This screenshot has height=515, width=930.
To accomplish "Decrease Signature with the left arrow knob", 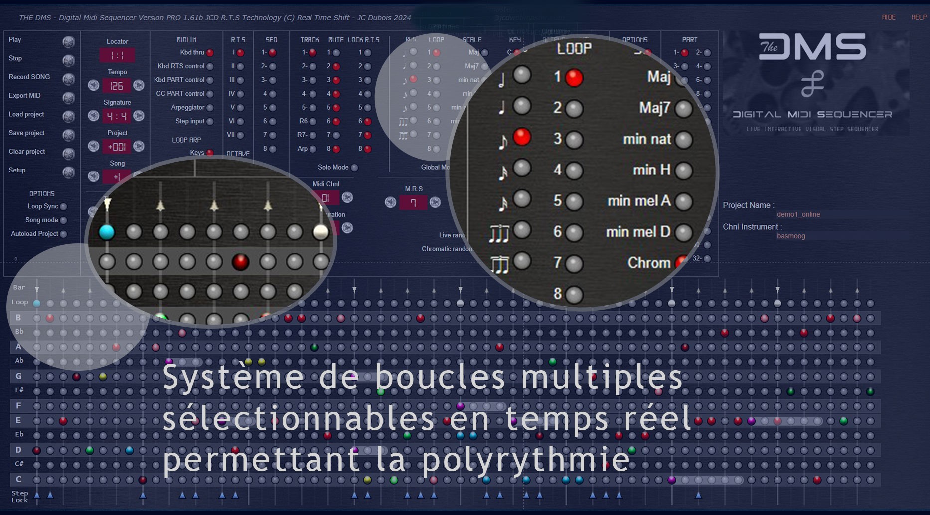I will 94,116.
